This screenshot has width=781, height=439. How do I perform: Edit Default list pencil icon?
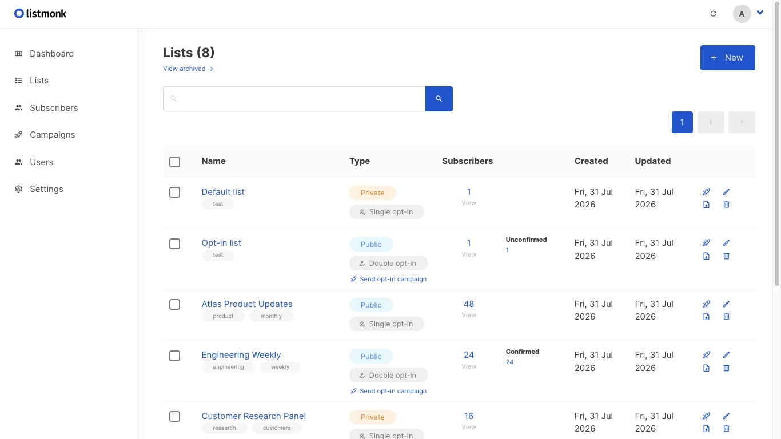[x=726, y=192]
